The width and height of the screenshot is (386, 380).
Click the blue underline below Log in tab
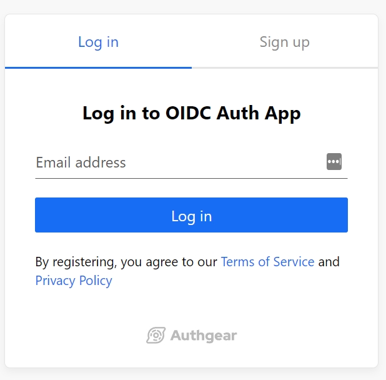pos(98,67)
